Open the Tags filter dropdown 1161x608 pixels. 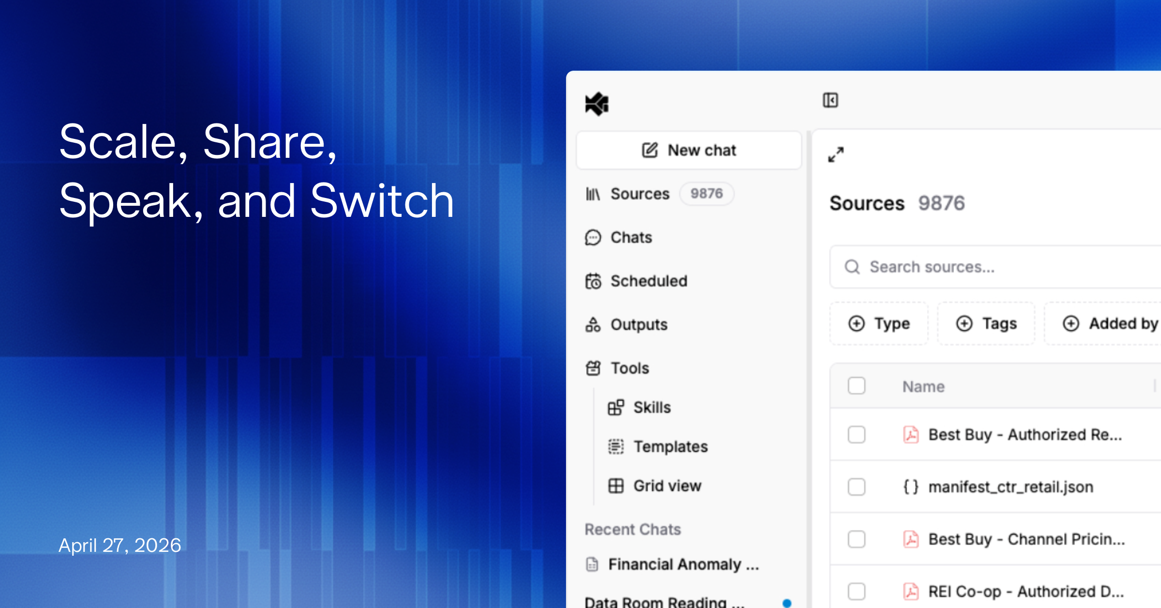click(x=986, y=323)
